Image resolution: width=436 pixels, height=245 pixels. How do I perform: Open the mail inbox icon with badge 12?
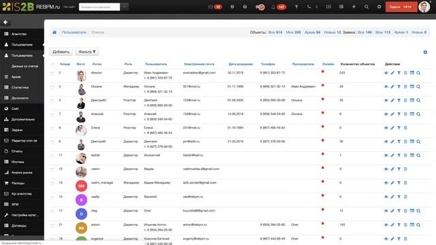coord(215,7)
